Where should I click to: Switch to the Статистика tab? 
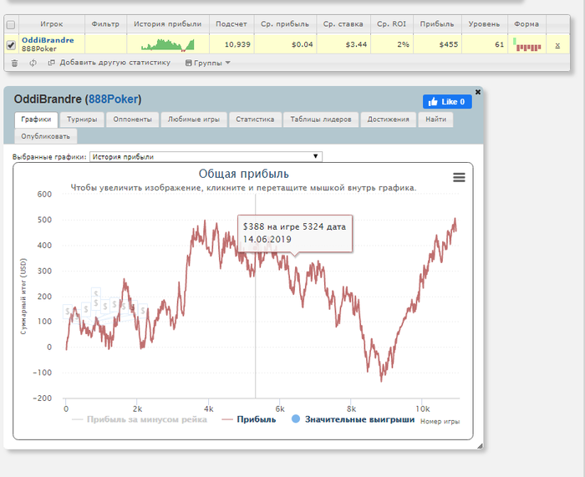click(x=255, y=119)
